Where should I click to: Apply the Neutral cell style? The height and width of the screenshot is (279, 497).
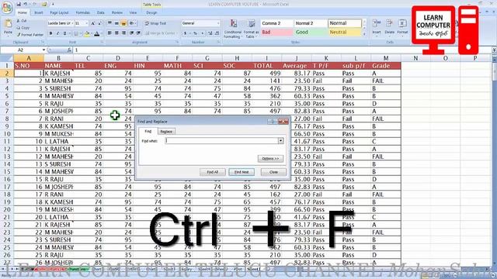click(345, 33)
